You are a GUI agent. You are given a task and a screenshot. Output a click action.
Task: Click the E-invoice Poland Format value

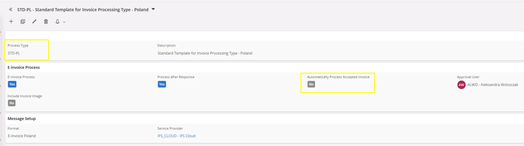click(22, 136)
